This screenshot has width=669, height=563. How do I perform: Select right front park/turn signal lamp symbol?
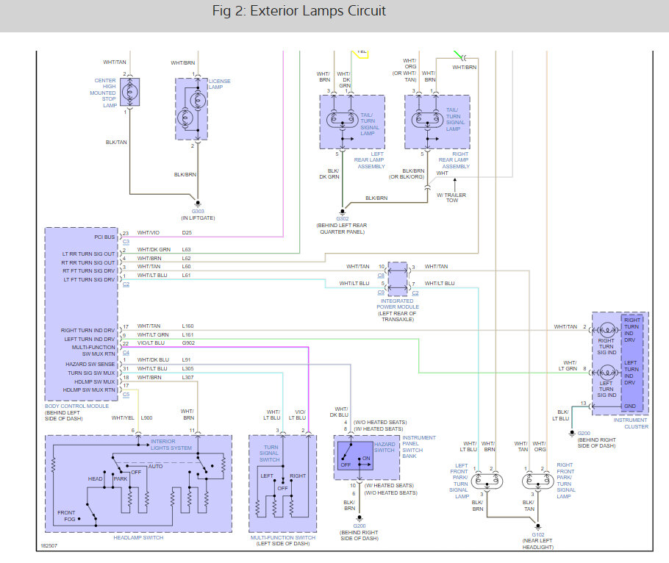(537, 481)
